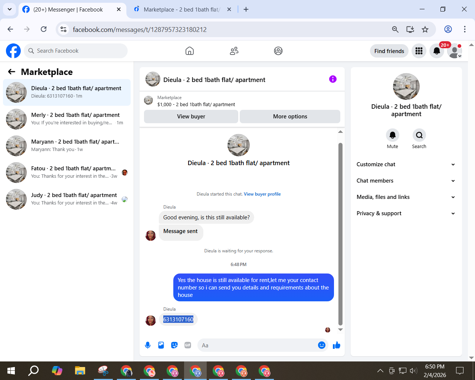Open the Maryann conversation
475x380 pixels.
pyautogui.click(x=67, y=145)
